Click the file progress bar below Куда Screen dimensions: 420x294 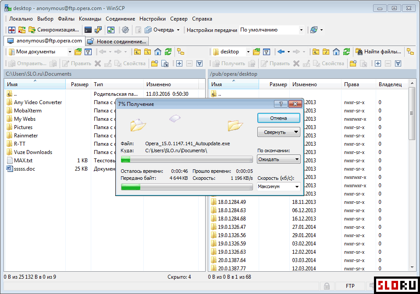(x=187, y=160)
